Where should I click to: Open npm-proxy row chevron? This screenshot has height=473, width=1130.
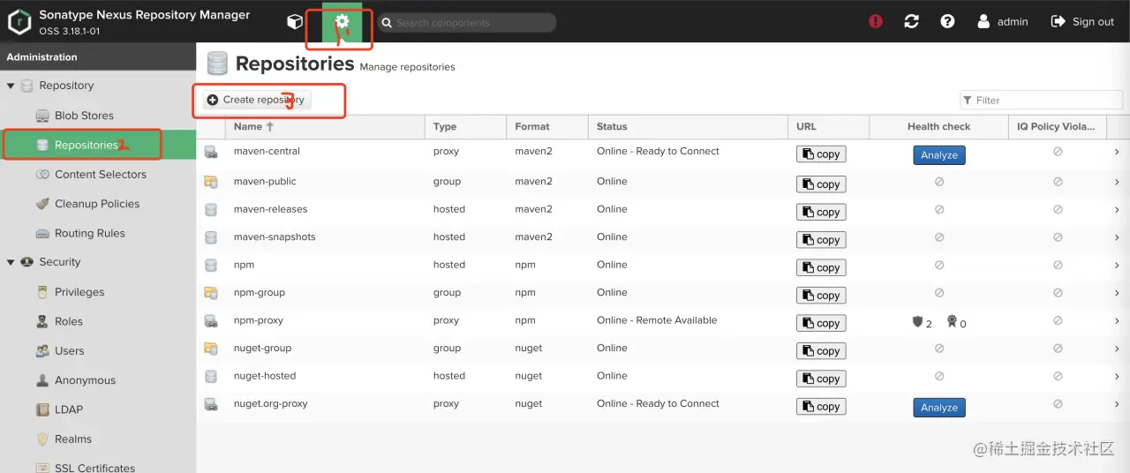point(1117,321)
